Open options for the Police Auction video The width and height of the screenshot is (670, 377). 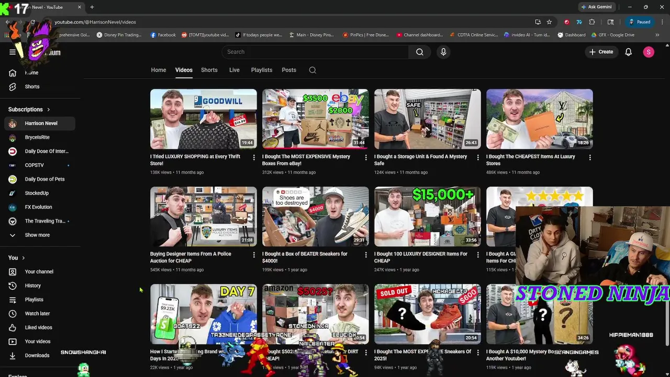(254, 255)
